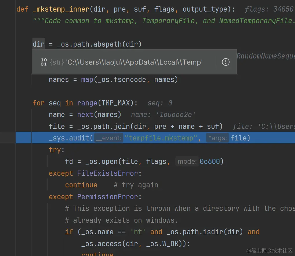Click the exclamation info icon in tooltip
Image resolution: width=295 pixels, height=256 pixels.
click(x=225, y=62)
